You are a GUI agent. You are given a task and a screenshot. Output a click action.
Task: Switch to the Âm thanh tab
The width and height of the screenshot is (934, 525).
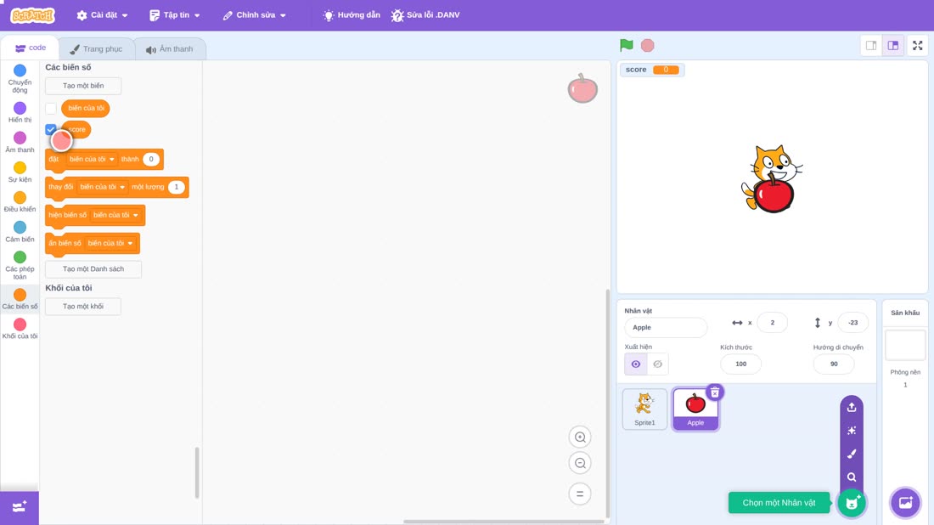coord(170,49)
